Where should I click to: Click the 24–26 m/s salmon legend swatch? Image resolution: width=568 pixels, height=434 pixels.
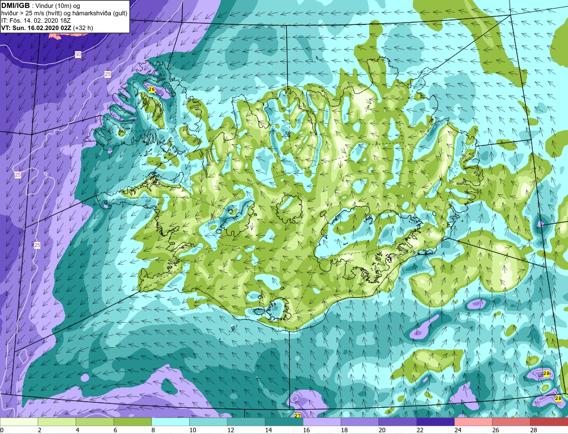[474, 422]
